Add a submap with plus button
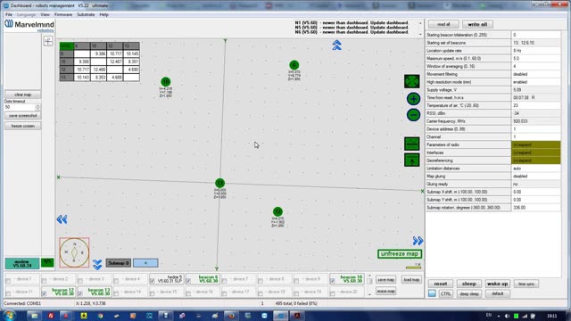 click(145, 263)
